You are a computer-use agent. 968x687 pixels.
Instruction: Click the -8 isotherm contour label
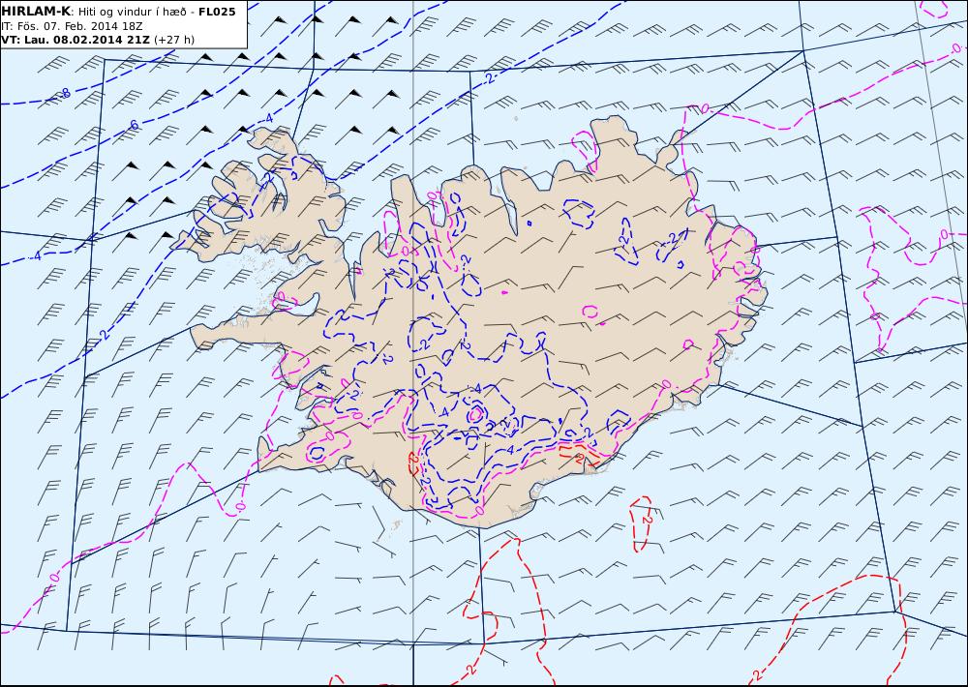point(65,94)
